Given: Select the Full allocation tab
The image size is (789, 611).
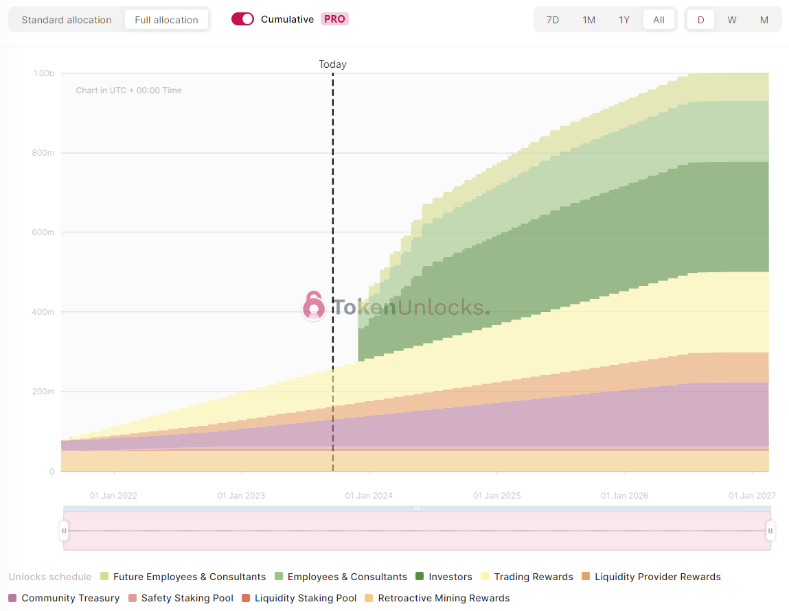Looking at the screenshot, I should tap(166, 20).
